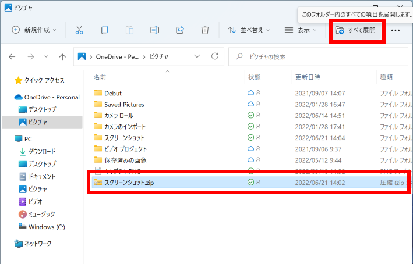Select the カメラのインポート folder
This screenshot has height=264, width=413.
pyautogui.click(x=120, y=127)
